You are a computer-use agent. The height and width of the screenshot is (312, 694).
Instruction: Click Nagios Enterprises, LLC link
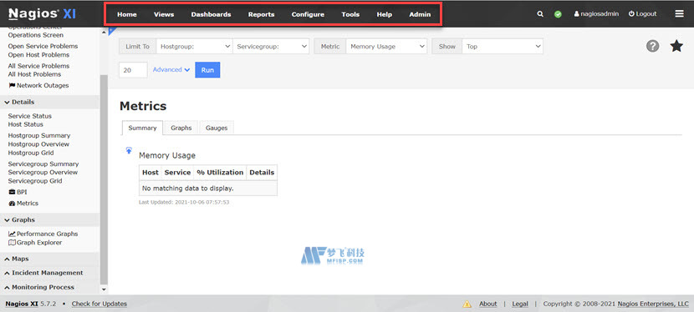(x=653, y=304)
